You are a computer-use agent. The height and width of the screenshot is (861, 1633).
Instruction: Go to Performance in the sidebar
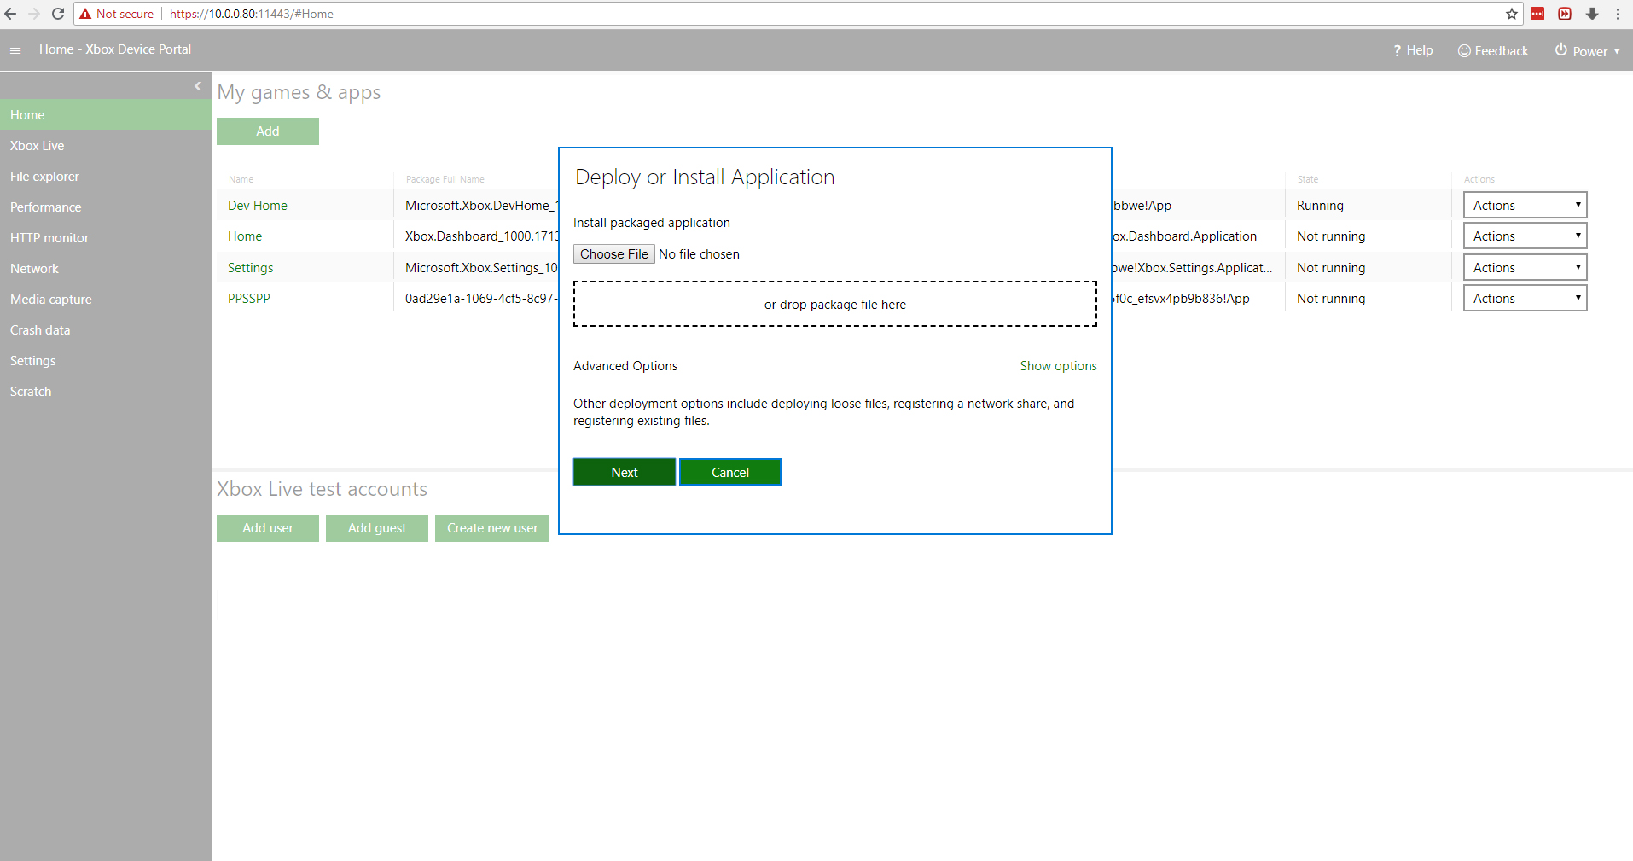click(x=46, y=207)
